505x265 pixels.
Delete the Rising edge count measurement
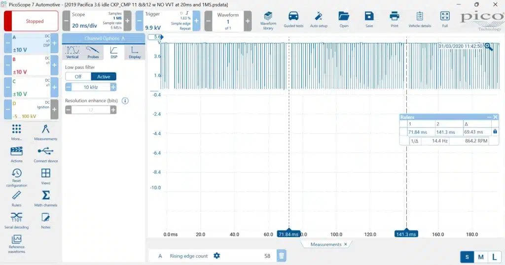coord(281,256)
